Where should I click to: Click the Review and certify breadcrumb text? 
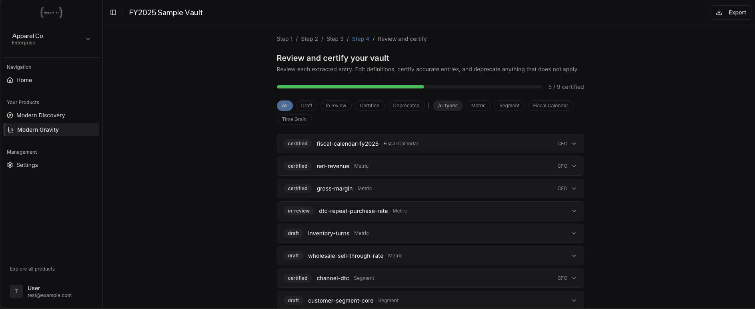click(402, 39)
